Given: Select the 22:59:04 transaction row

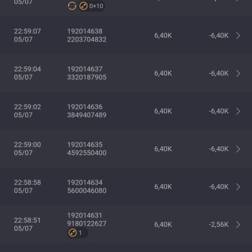Looking at the screenshot, I should [126, 73].
